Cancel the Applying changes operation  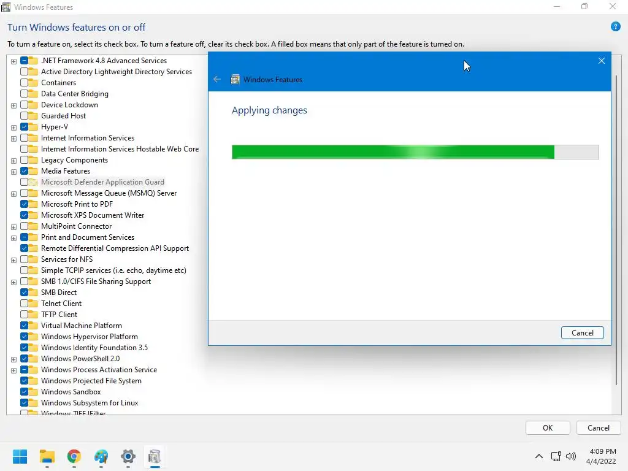pyautogui.click(x=583, y=333)
